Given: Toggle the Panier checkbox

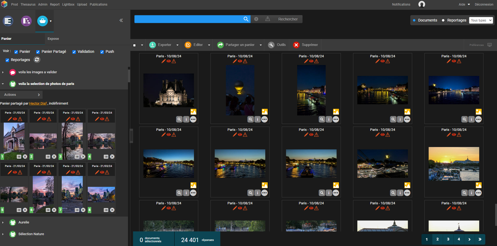Looking at the screenshot, I should click(x=16, y=52).
